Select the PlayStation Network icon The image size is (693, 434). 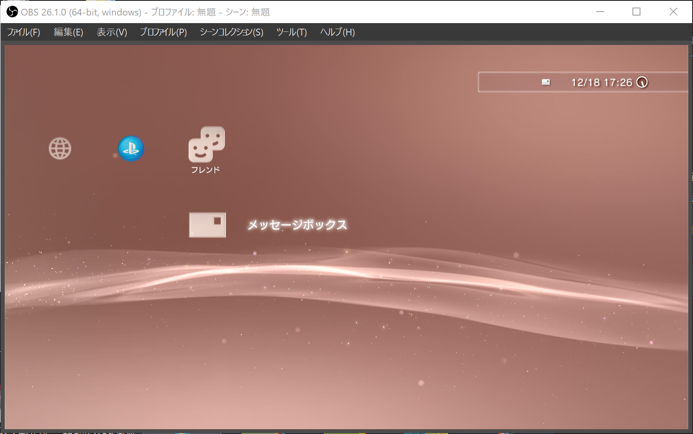[x=131, y=149]
